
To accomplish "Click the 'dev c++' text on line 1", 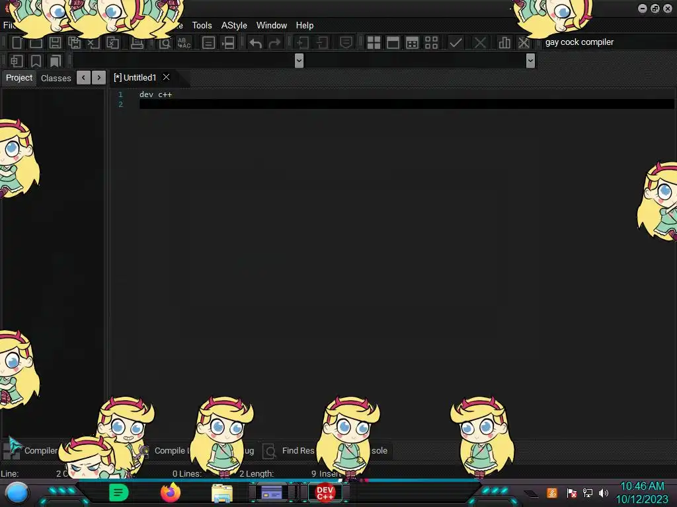I will click(x=155, y=94).
